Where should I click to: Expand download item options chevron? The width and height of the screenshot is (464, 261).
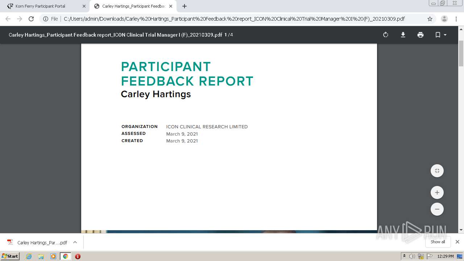click(75, 242)
